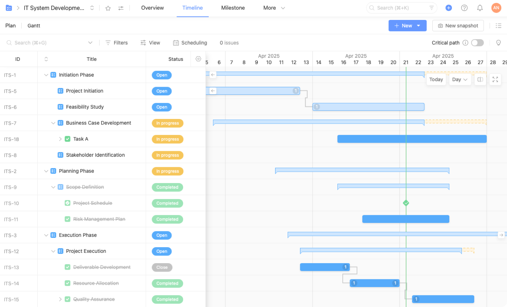Screen dimensions: 507x307
Task: Enable the Critical path toggle
Action: coord(477,43)
